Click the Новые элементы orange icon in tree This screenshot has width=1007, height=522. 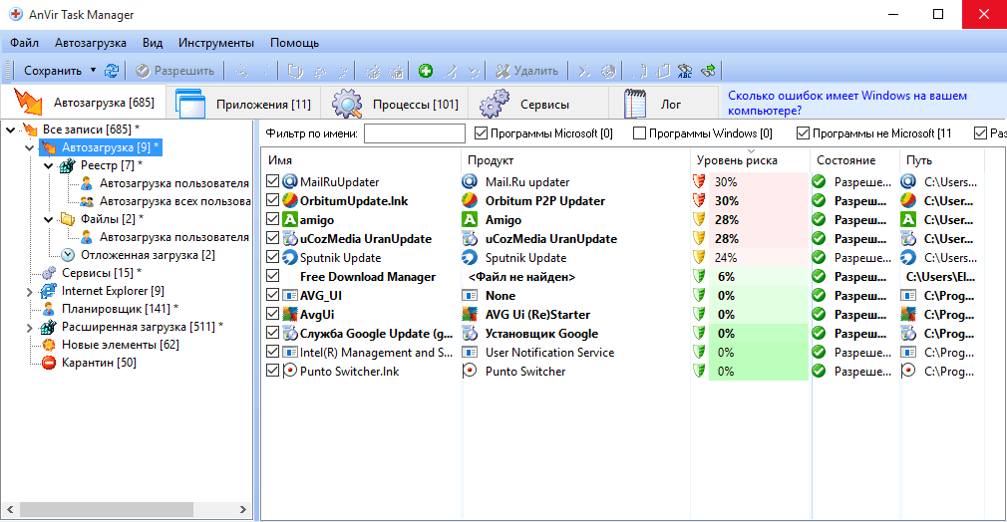tap(49, 345)
